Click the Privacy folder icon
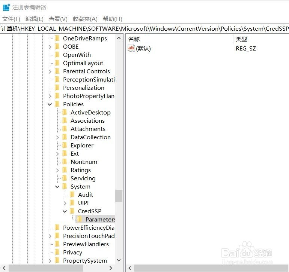The width and height of the screenshot is (289, 272). click(x=57, y=252)
